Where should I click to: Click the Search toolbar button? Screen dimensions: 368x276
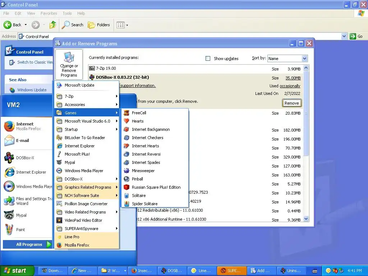tap(73, 25)
